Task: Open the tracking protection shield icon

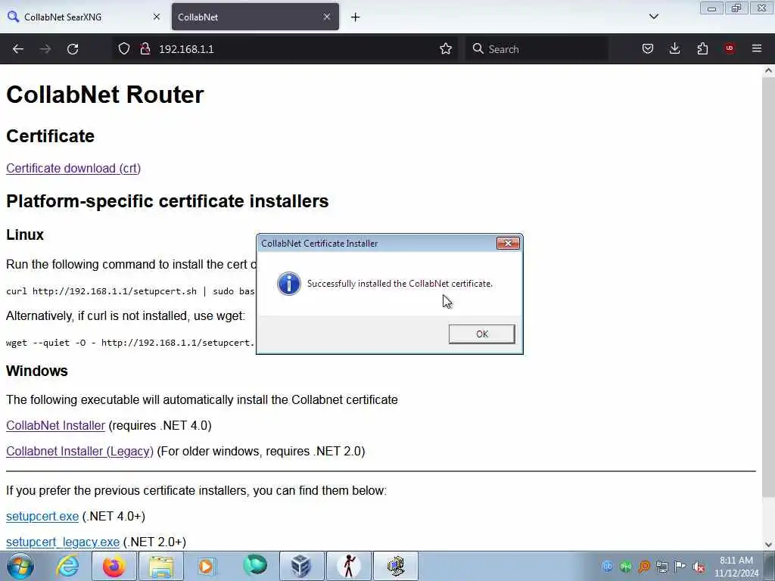Action: click(x=123, y=49)
